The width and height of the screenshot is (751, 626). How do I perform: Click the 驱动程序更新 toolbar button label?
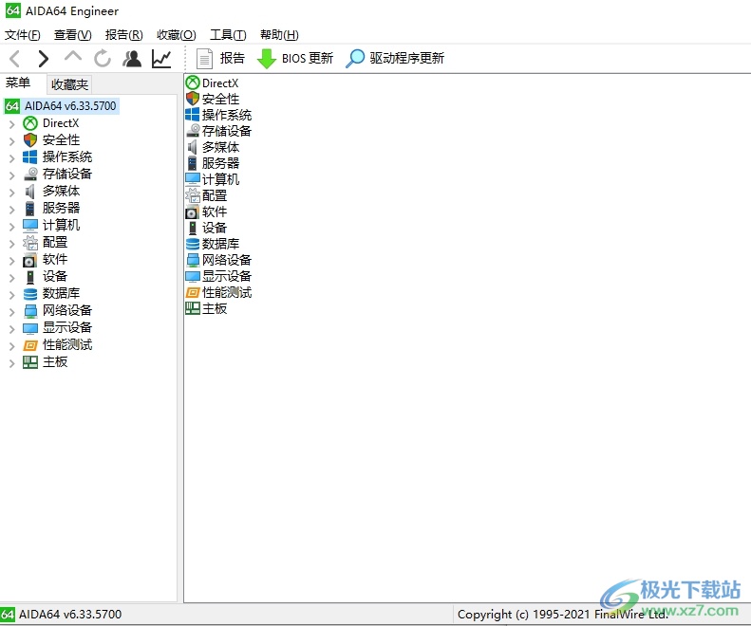point(406,59)
